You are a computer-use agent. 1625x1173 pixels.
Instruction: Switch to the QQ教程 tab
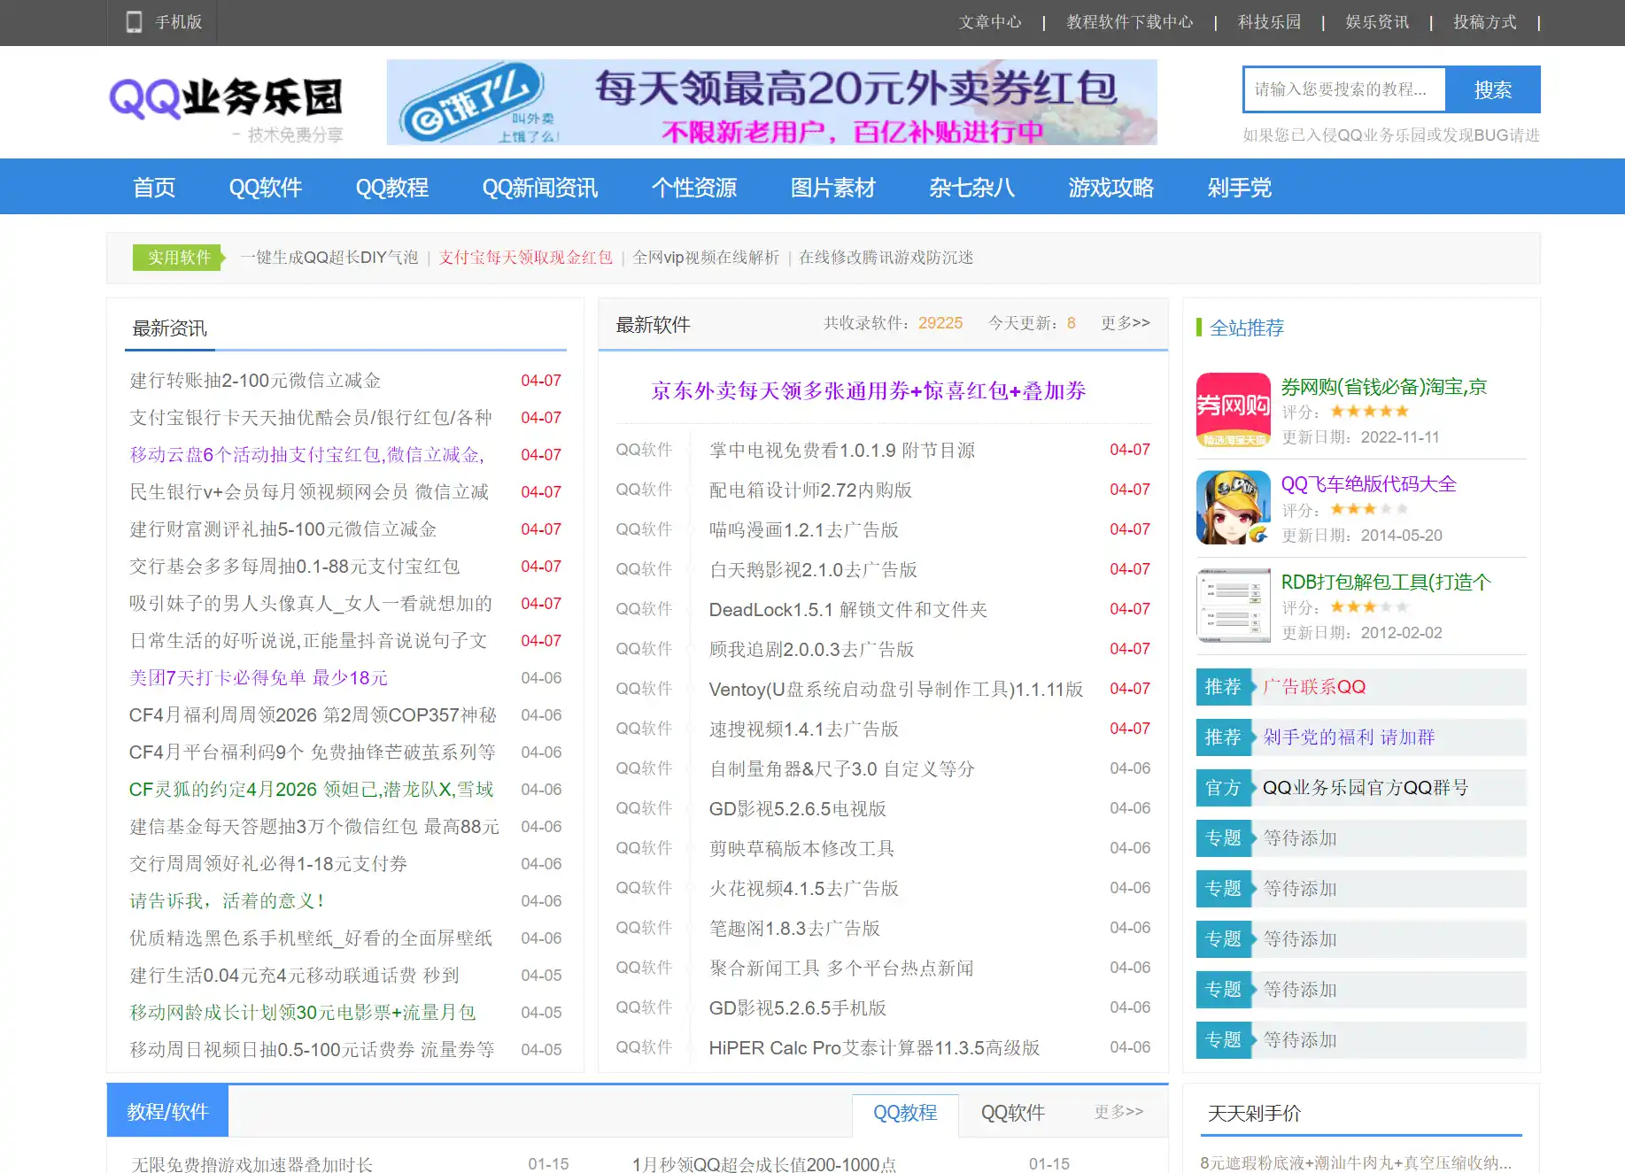904,1113
